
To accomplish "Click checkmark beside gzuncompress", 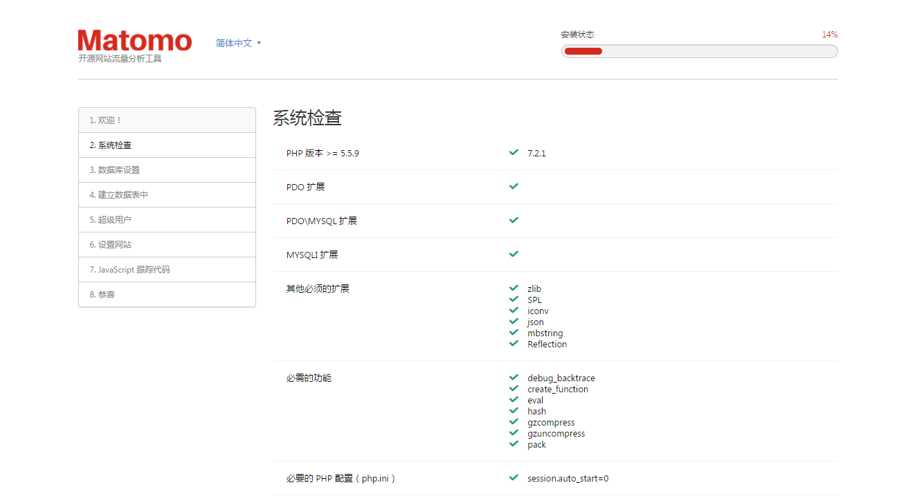I will tap(514, 432).
